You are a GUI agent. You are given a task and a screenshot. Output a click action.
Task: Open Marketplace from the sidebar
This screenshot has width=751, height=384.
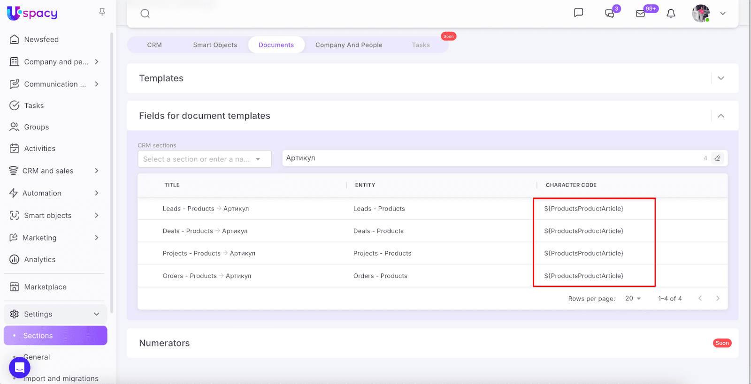click(x=45, y=287)
